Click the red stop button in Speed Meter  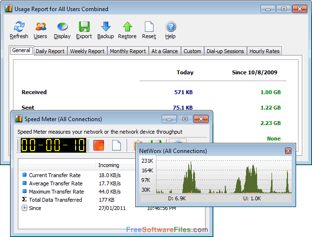(x=99, y=145)
